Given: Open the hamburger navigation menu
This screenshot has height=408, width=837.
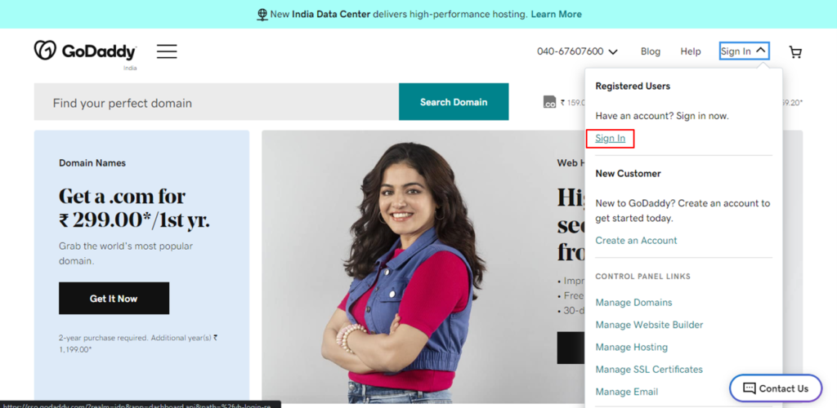Looking at the screenshot, I should (x=167, y=51).
